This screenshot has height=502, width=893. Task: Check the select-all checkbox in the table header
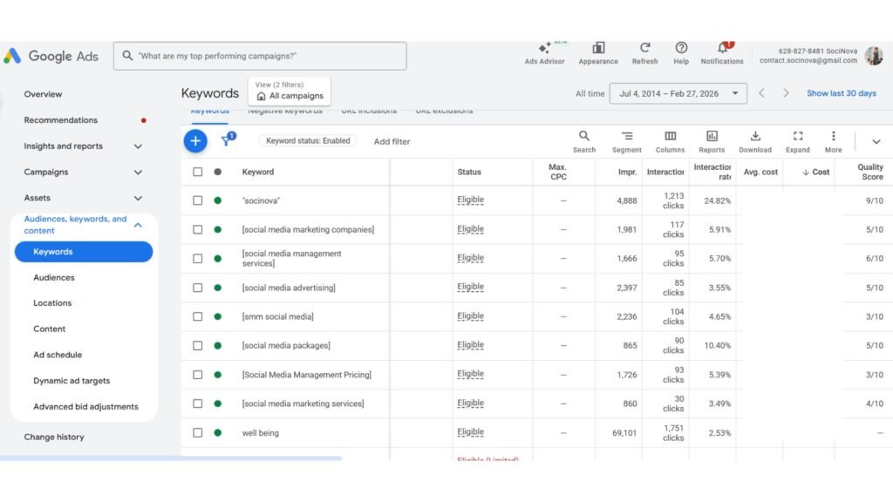198,172
